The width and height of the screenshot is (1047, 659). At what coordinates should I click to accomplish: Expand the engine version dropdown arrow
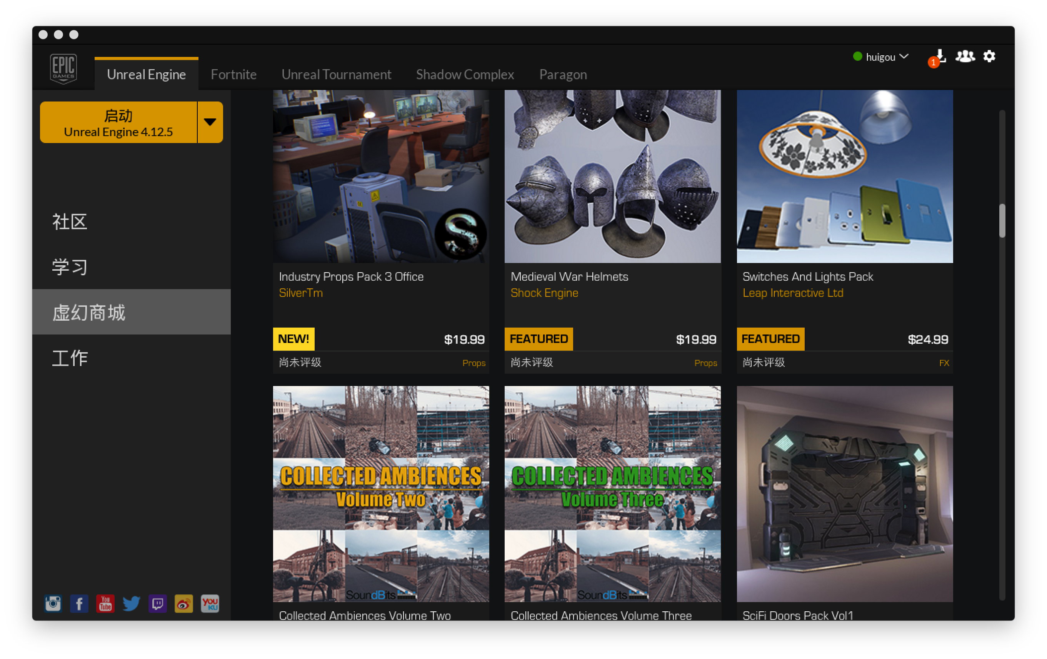coord(210,122)
